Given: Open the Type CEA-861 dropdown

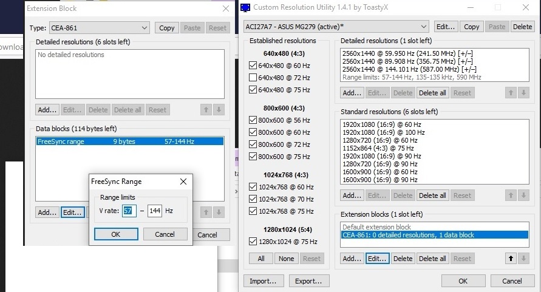Looking at the screenshot, I should tap(100, 28).
